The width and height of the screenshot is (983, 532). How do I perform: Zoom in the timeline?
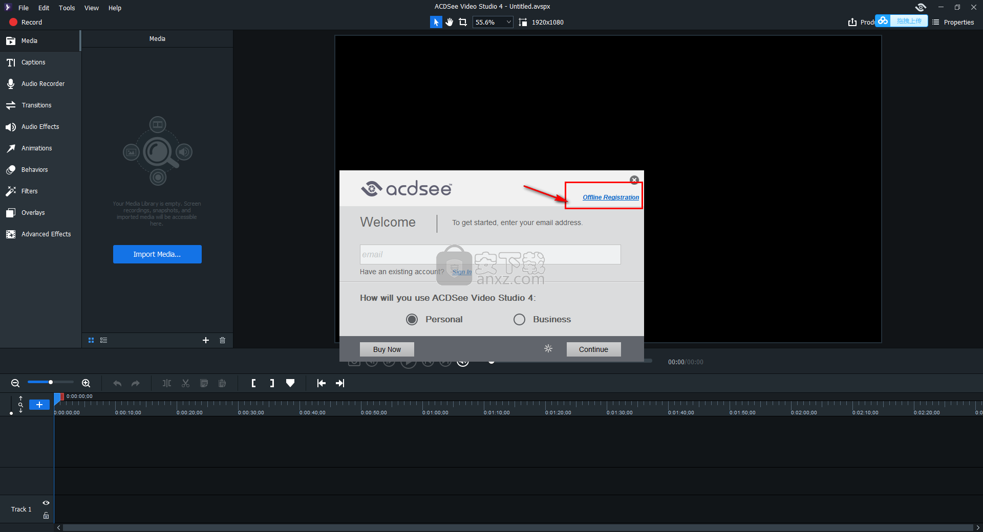coord(86,383)
